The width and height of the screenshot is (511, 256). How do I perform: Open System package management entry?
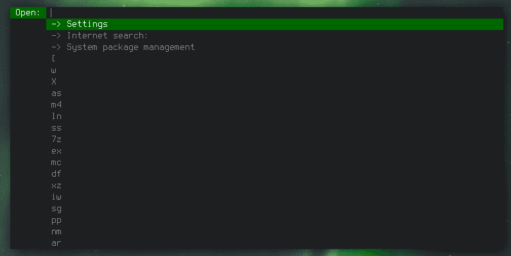[275, 47]
